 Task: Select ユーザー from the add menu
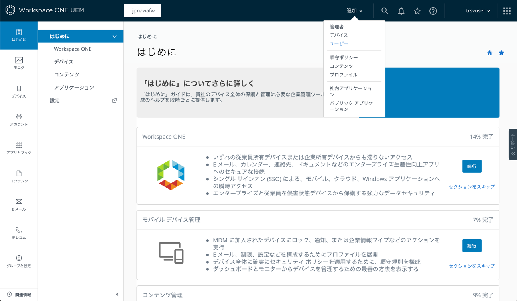pyautogui.click(x=338, y=44)
